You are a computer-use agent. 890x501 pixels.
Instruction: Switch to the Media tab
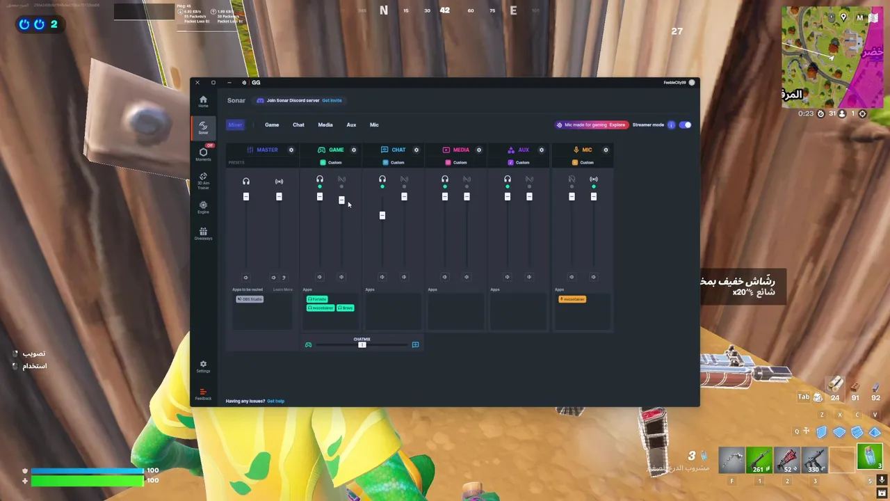point(325,125)
